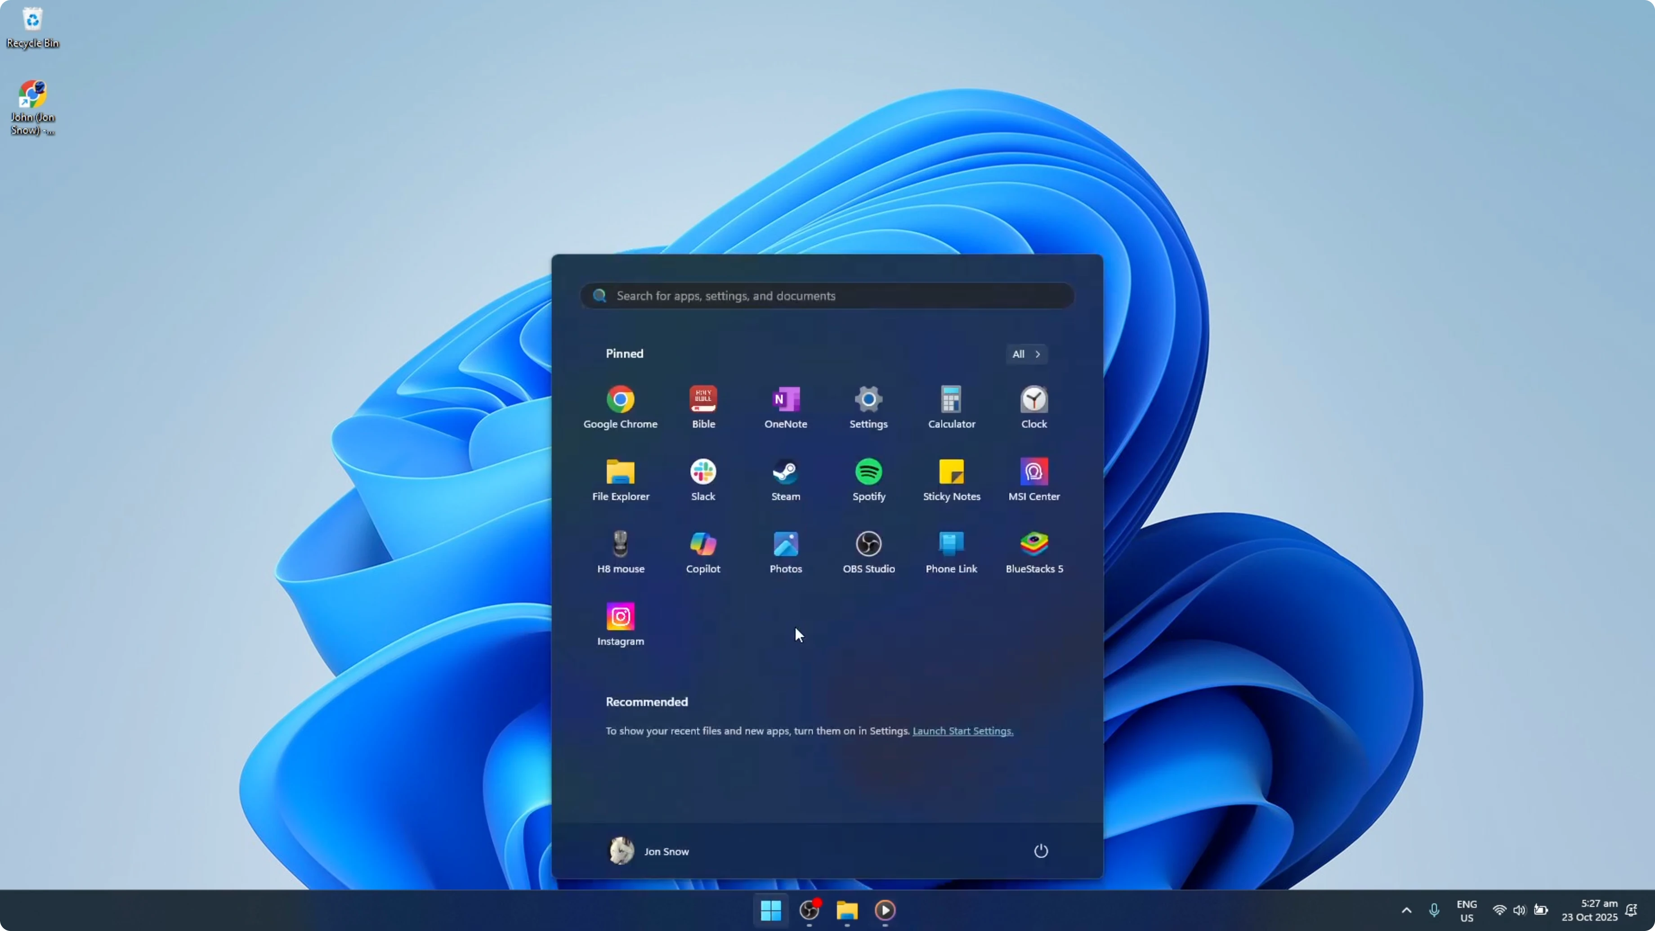Open the Recycle Bin desktop icon
Image resolution: width=1655 pixels, height=931 pixels.
point(32,28)
